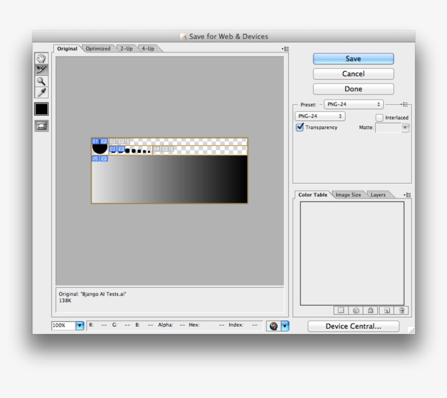Click the web-shift selected colors cube icon

point(356,310)
